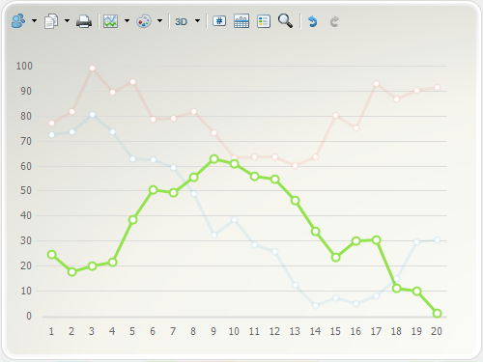Show the data grid icon
This screenshot has width=483, height=362.
(241, 21)
